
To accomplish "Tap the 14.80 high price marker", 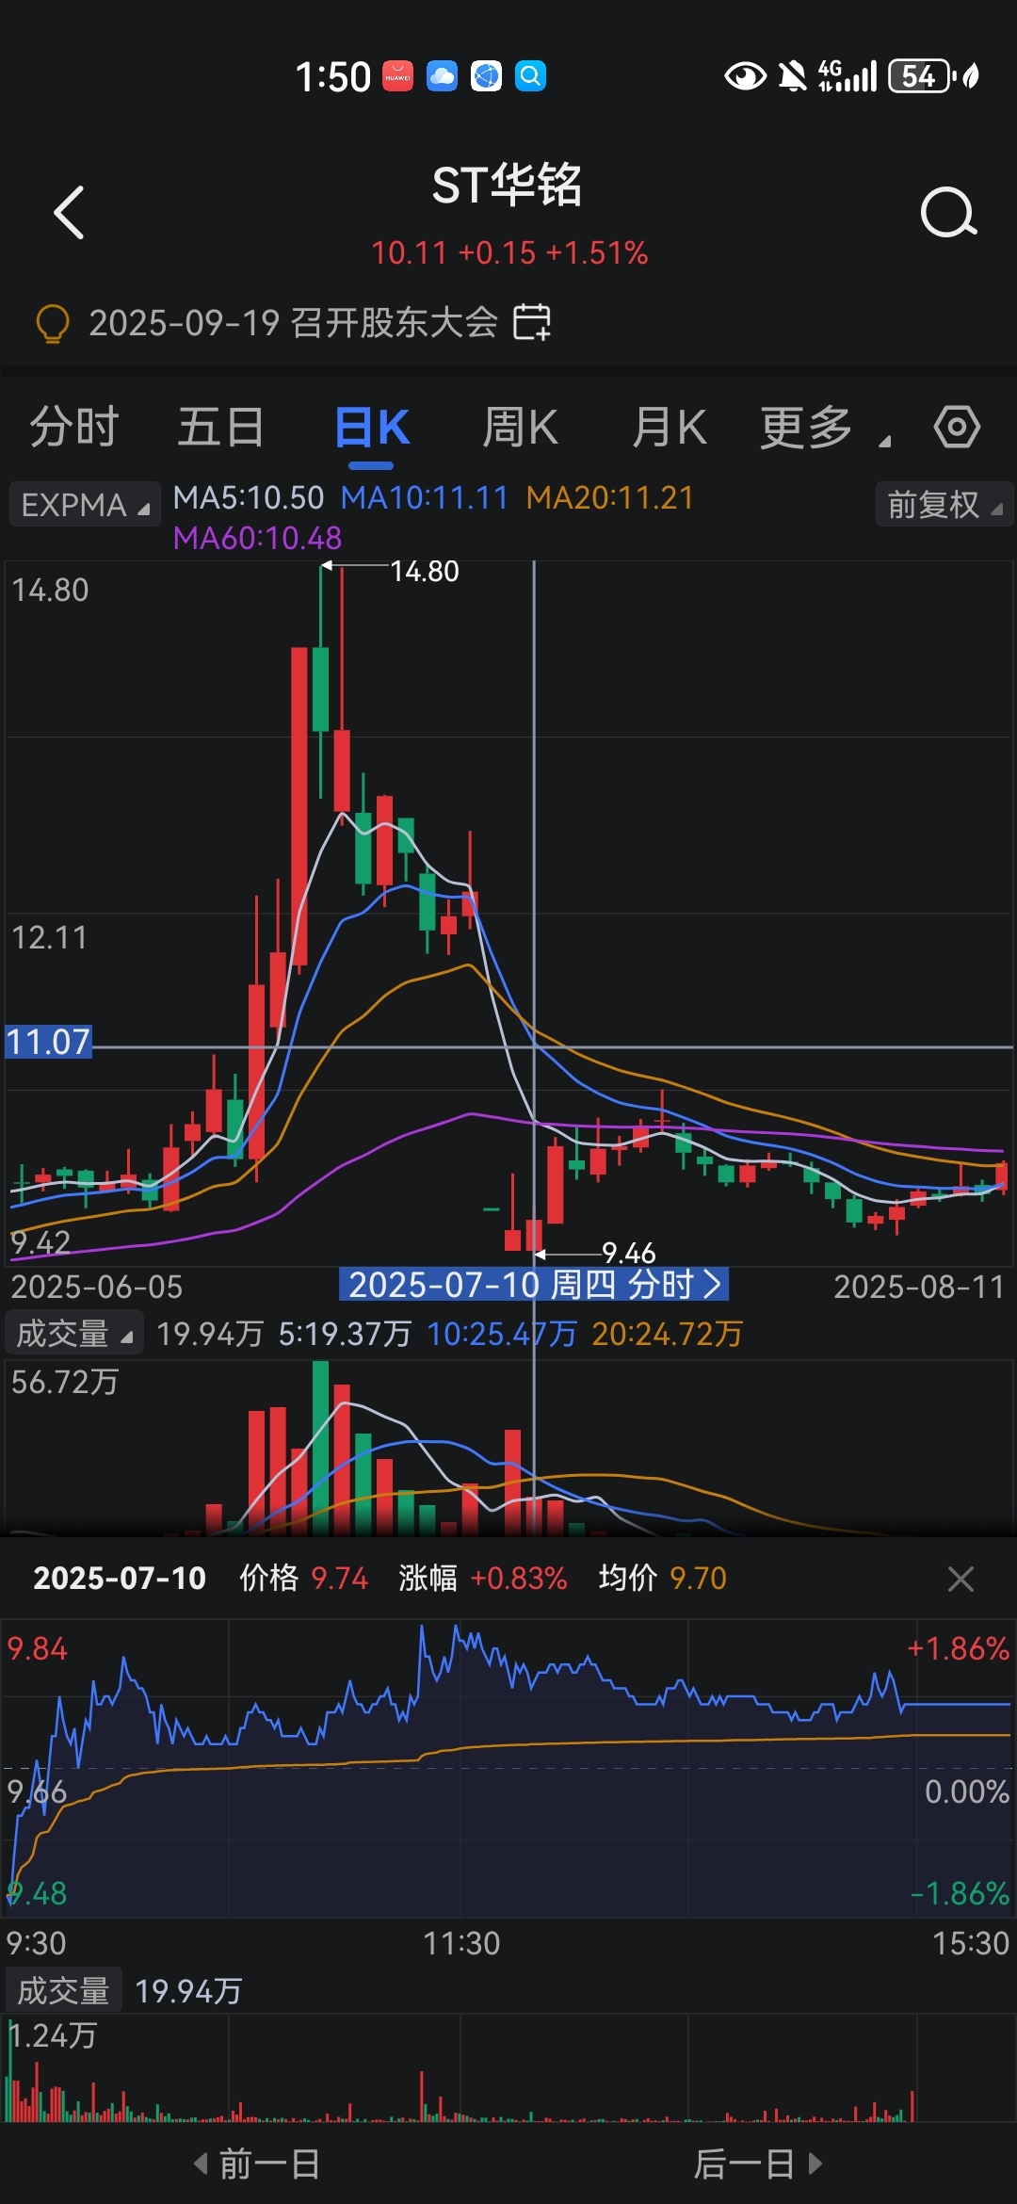I will (x=425, y=571).
